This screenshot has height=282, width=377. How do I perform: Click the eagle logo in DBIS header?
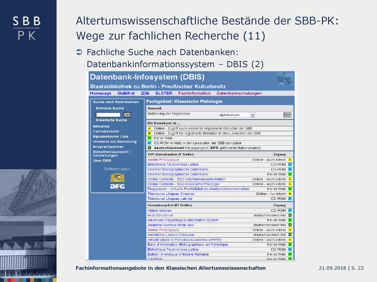(x=285, y=79)
